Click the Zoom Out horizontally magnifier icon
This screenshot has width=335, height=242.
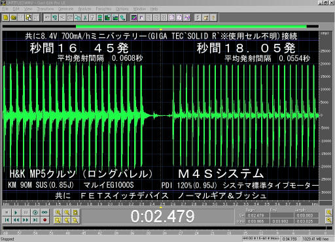[67, 213]
